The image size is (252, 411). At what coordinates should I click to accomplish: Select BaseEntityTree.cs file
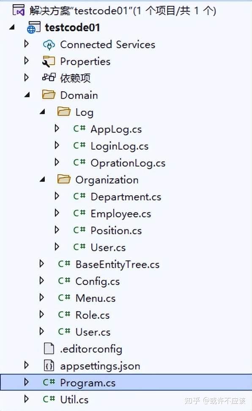point(118,264)
